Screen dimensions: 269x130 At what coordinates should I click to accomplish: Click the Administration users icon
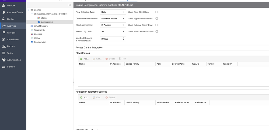coord(4,60)
